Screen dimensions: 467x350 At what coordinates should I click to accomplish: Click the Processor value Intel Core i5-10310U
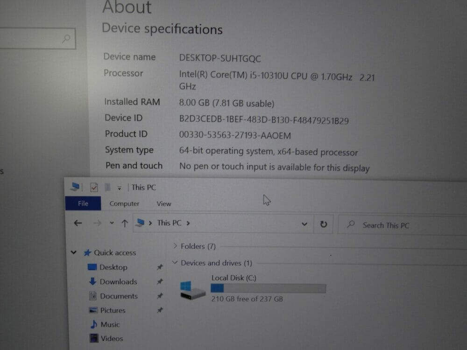coord(276,81)
